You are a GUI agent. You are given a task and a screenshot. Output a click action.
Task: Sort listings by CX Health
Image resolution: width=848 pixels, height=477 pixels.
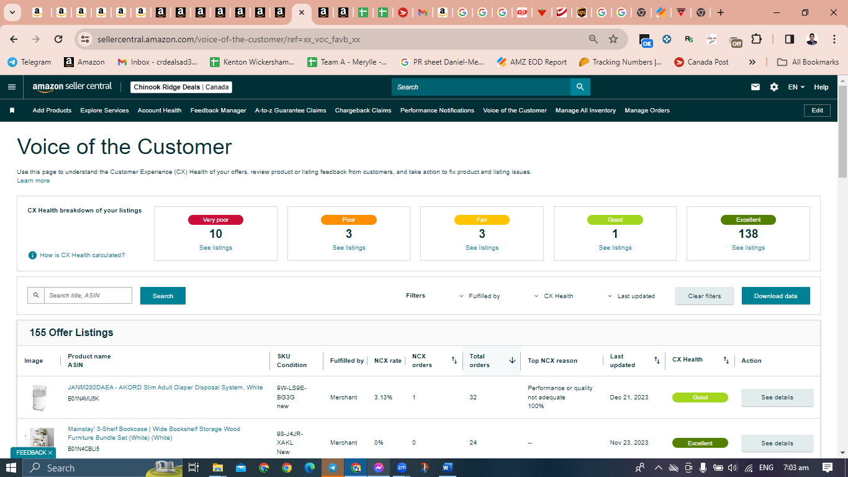point(726,360)
